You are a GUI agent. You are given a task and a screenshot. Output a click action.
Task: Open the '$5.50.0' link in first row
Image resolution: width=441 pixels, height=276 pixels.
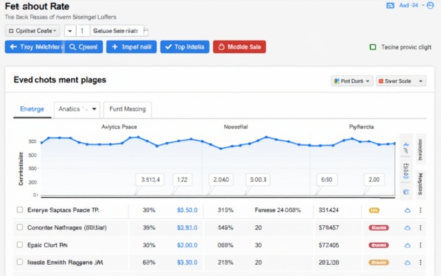[187, 210]
